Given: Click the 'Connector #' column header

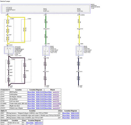Looking at the screenshot, I should click(5, 90).
